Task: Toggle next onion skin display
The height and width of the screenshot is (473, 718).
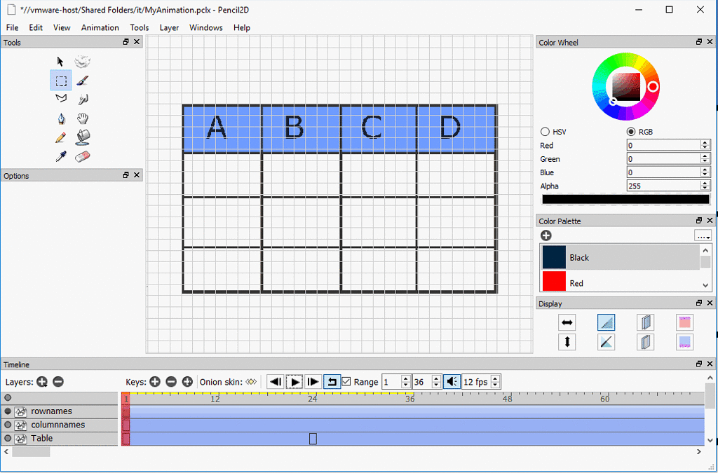Action: (645, 342)
